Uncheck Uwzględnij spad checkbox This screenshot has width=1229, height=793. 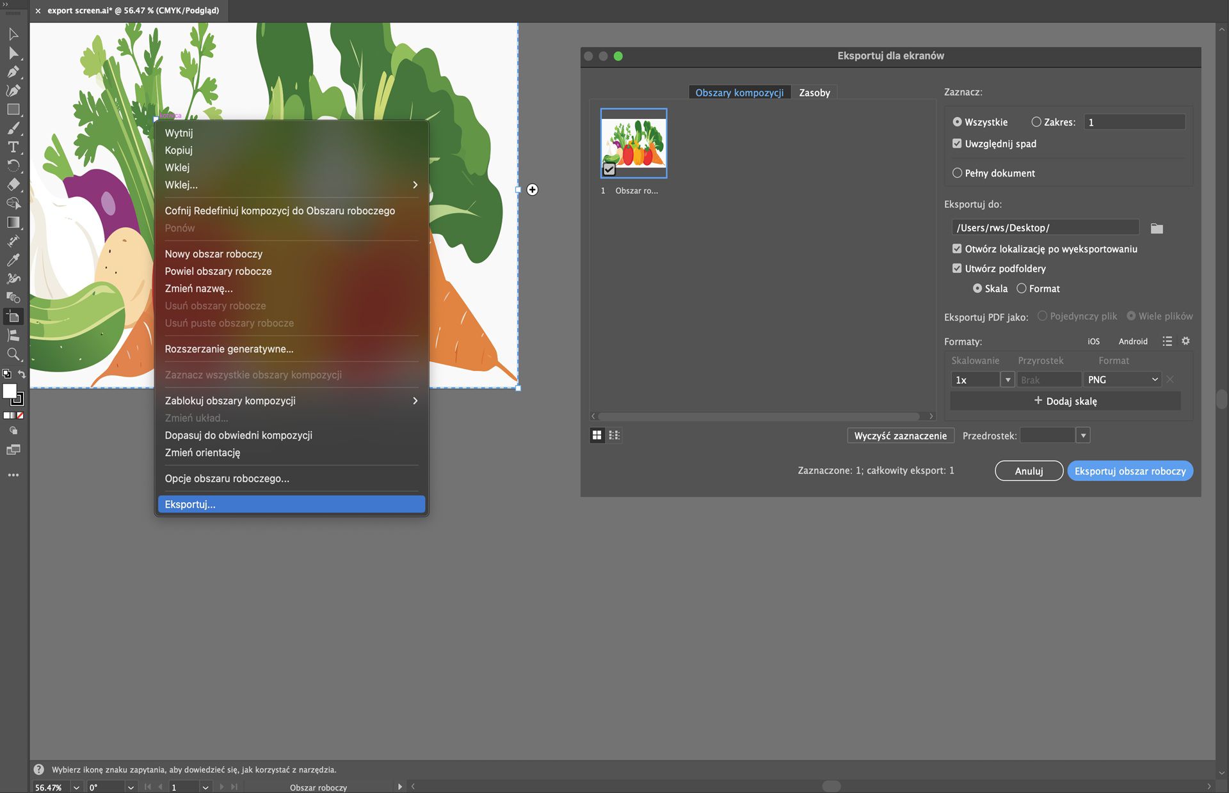[958, 143]
